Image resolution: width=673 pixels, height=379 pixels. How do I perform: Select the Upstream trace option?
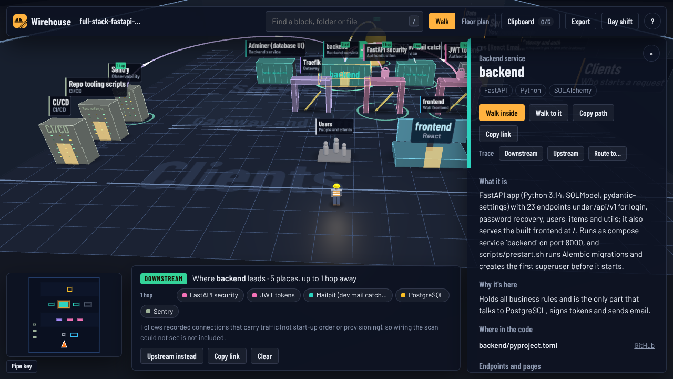(x=566, y=153)
